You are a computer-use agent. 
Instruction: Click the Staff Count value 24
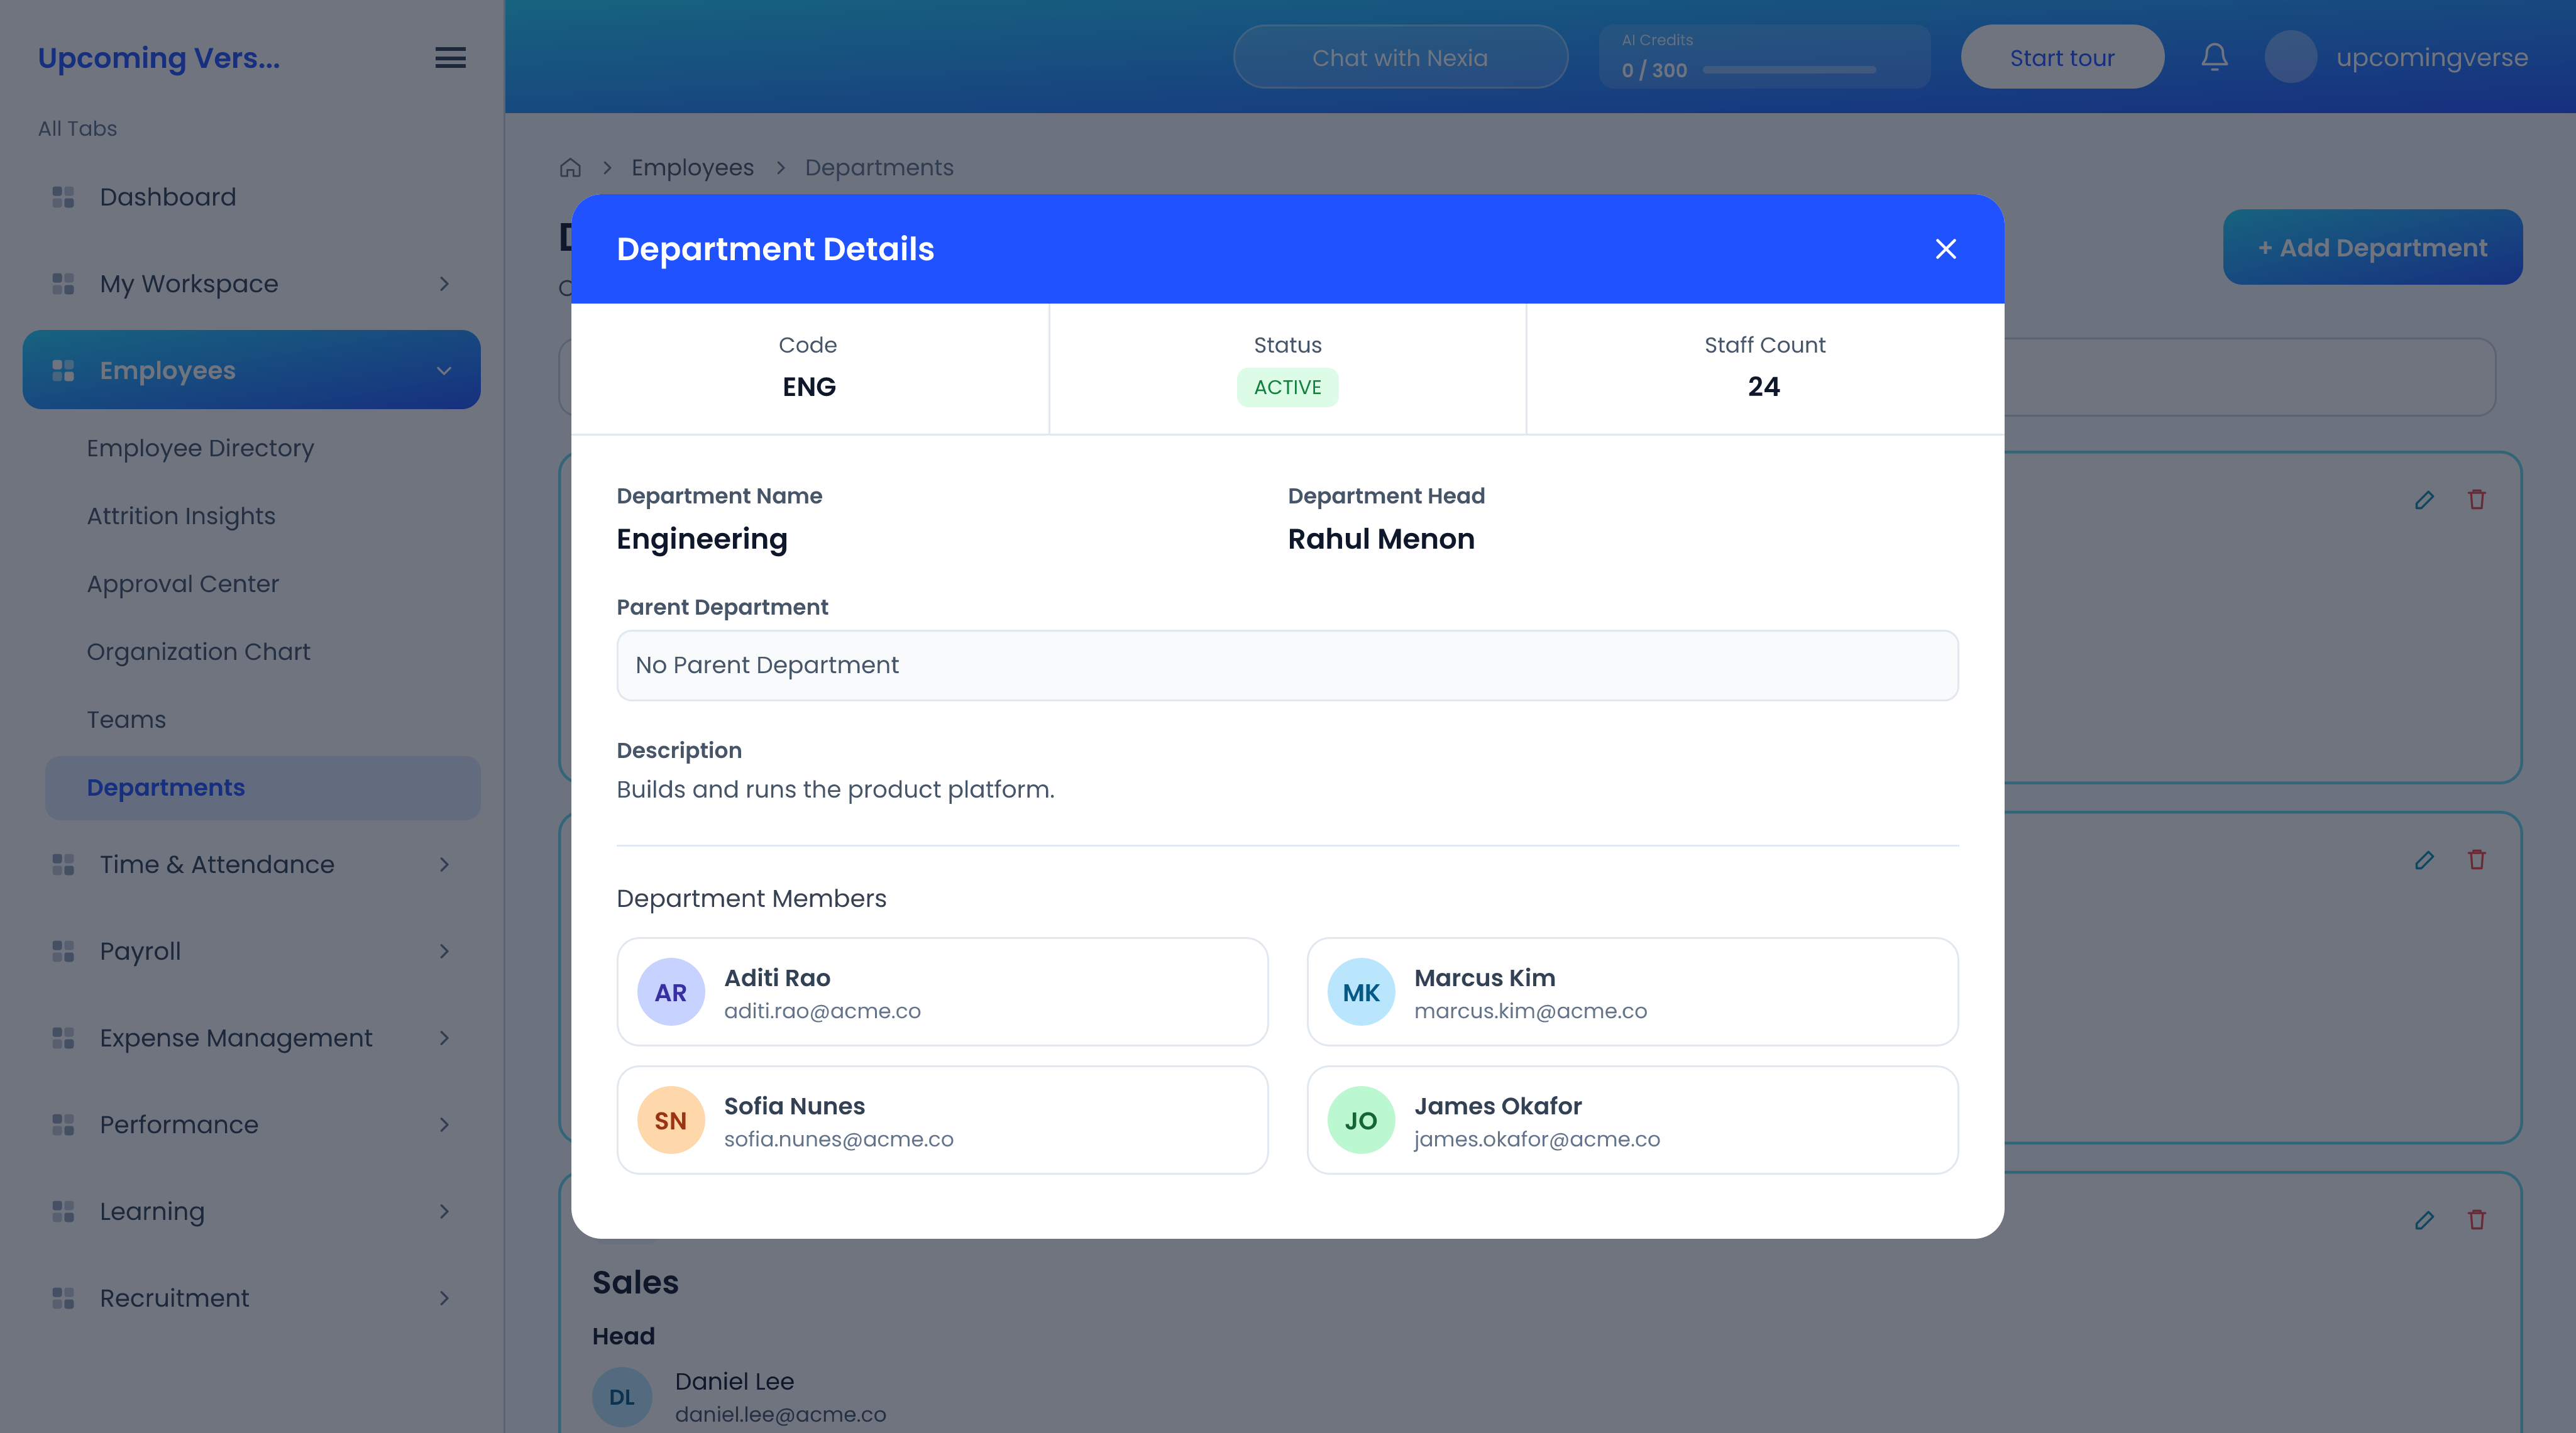(x=1764, y=387)
